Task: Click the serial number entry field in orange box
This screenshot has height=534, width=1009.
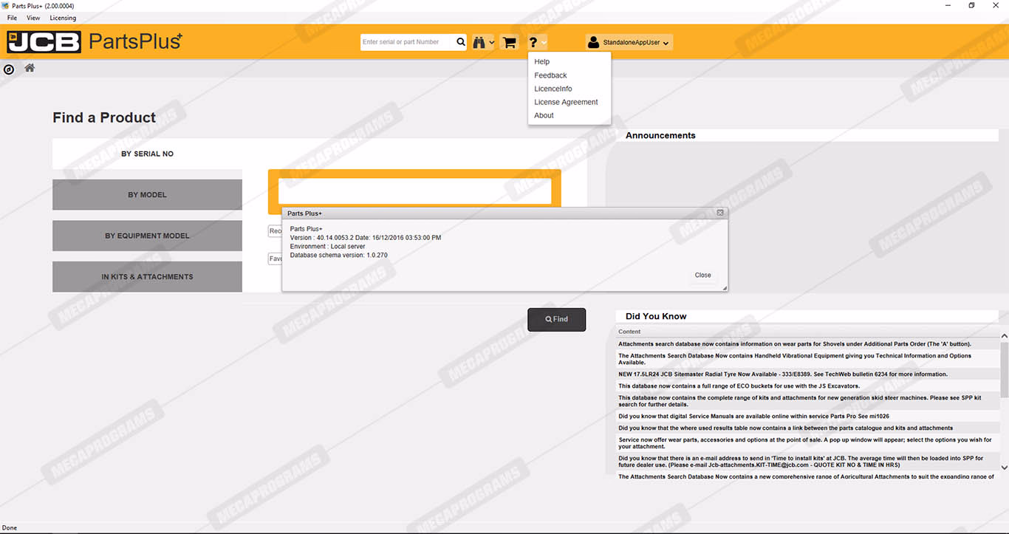Action: click(414, 191)
